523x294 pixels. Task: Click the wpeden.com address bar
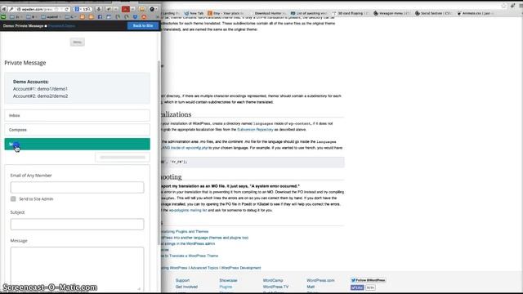(x=38, y=9)
